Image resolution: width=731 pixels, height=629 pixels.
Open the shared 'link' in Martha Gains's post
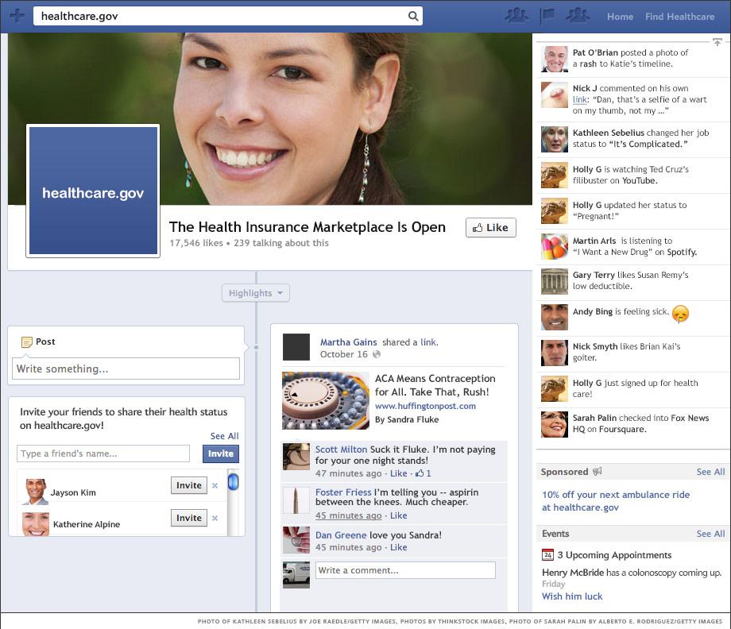(428, 342)
